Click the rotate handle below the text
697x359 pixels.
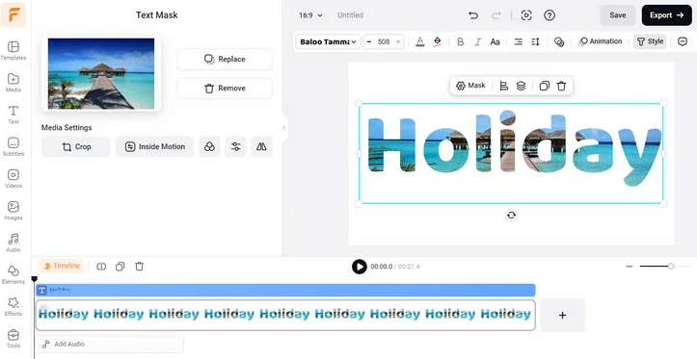(511, 216)
